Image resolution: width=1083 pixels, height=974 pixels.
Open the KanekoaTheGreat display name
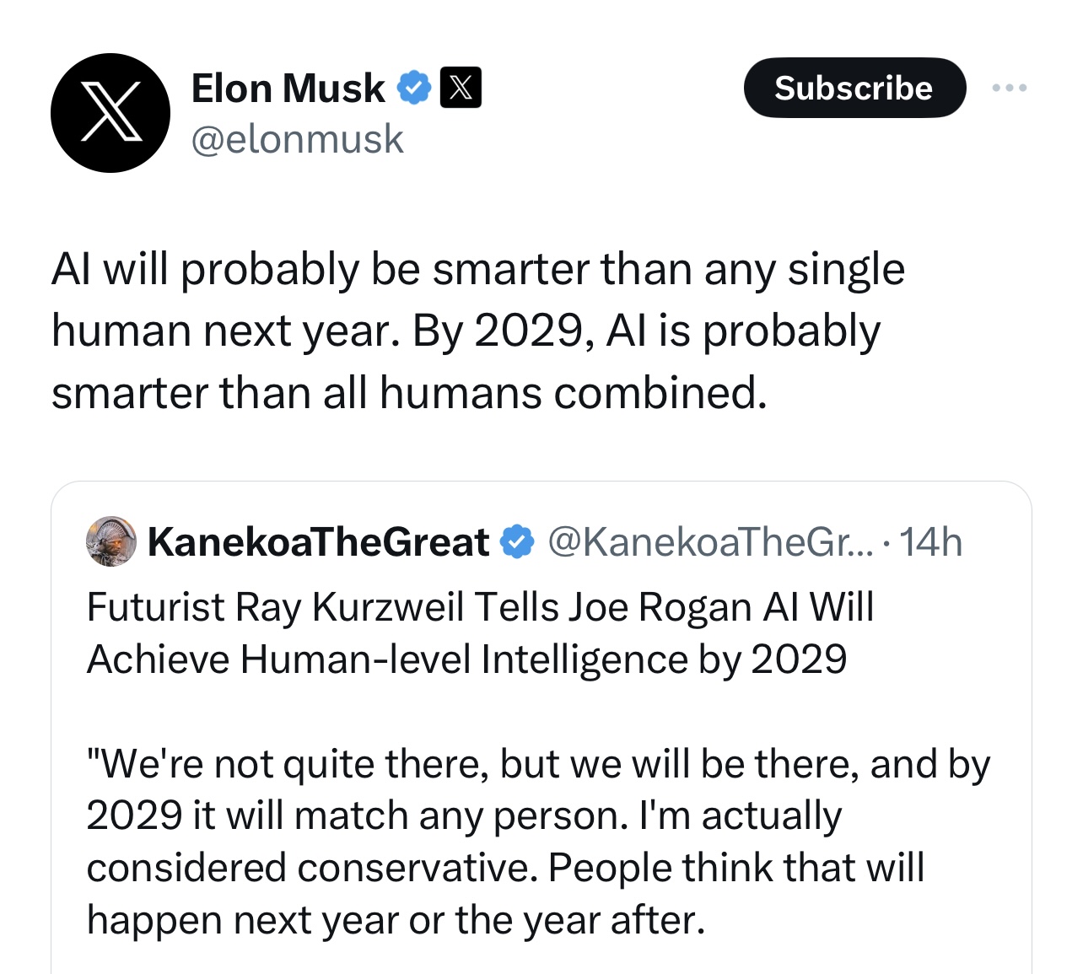[318, 541]
